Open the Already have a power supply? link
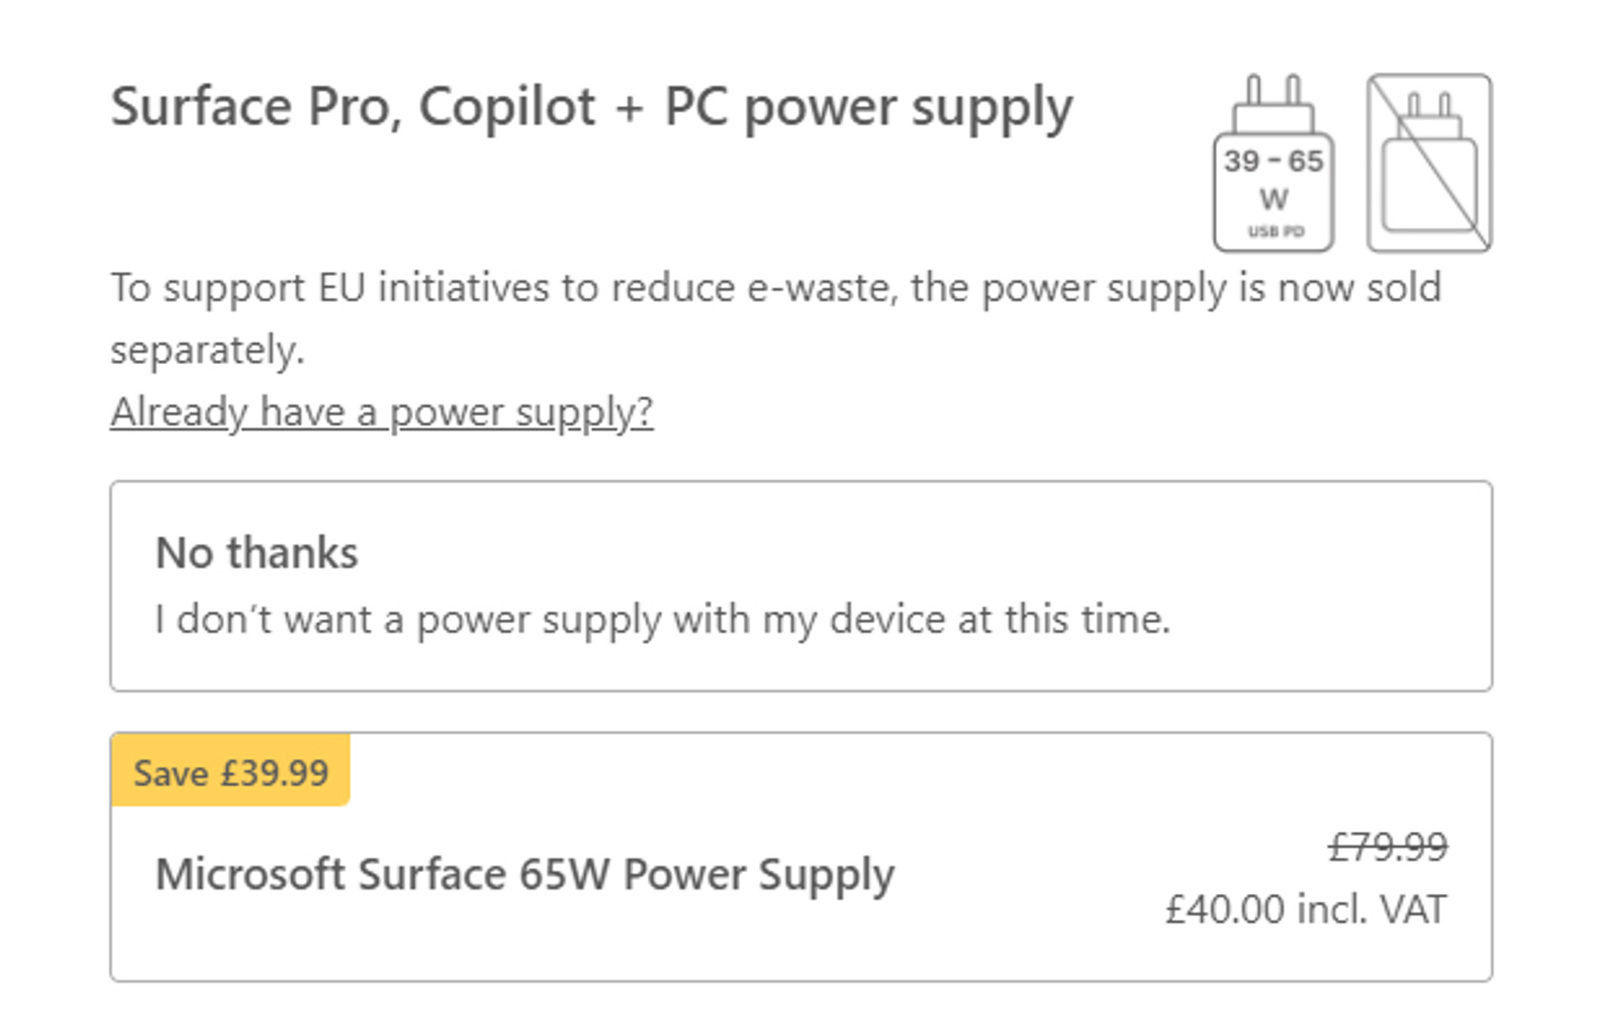The width and height of the screenshot is (1615, 1026). click(x=382, y=412)
